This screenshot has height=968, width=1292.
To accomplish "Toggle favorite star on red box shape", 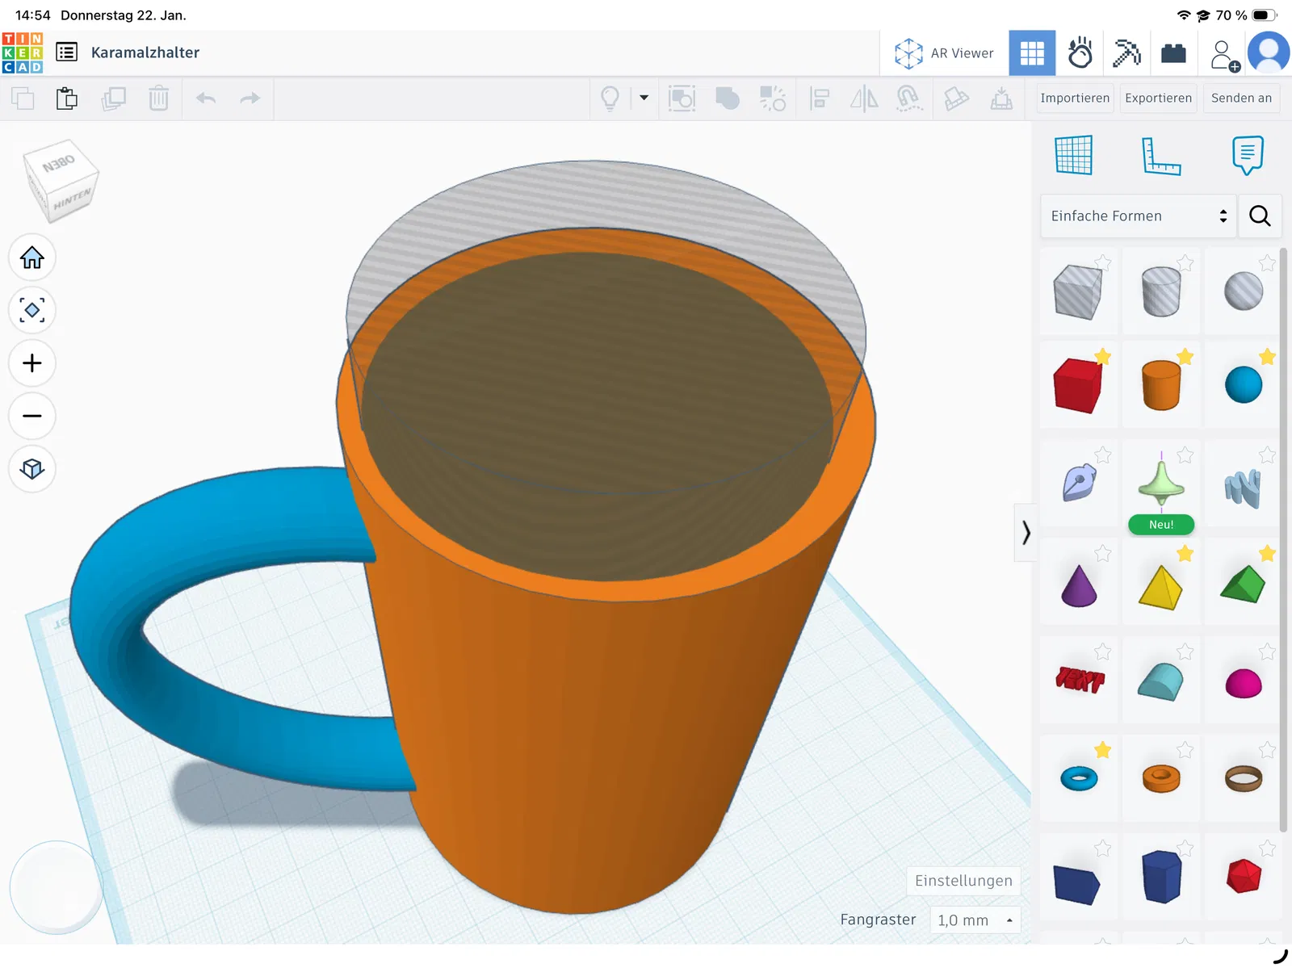I will pyautogui.click(x=1102, y=357).
